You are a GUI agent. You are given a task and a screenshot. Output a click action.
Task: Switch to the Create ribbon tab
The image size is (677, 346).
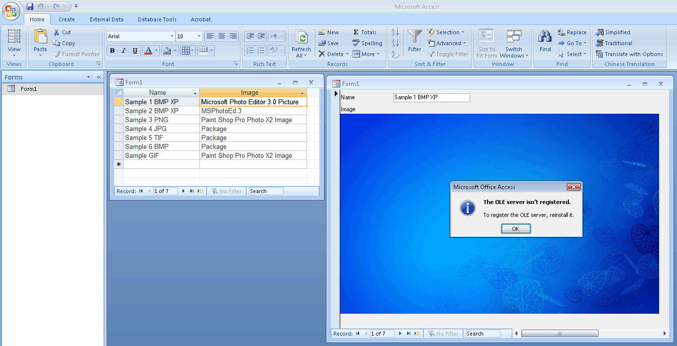(66, 19)
